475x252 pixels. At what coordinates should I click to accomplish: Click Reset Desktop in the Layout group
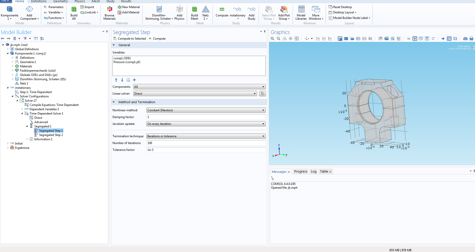(x=342, y=7)
